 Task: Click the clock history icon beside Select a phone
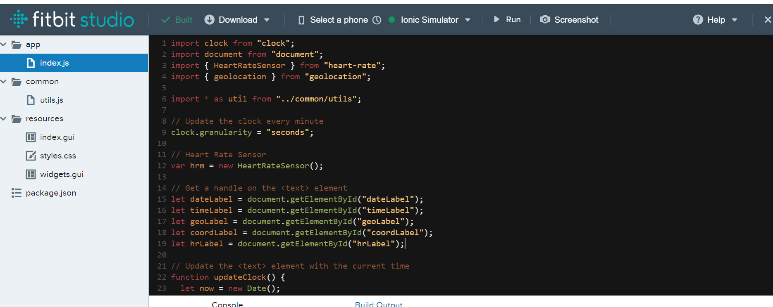[377, 20]
